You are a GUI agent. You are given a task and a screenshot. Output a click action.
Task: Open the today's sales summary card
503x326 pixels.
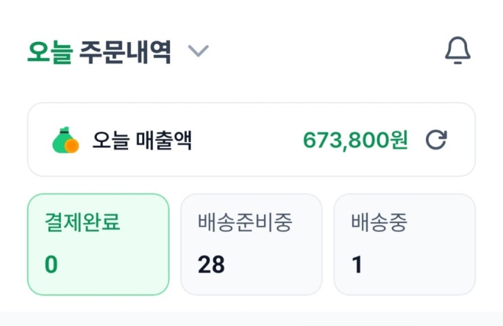click(251, 140)
